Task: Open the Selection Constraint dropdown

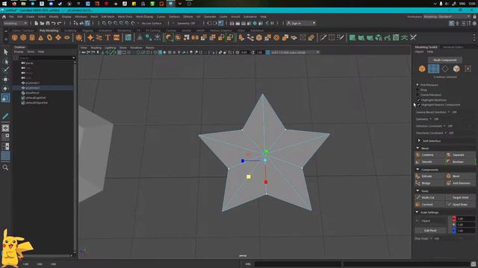Action: pyautogui.click(x=444, y=126)
